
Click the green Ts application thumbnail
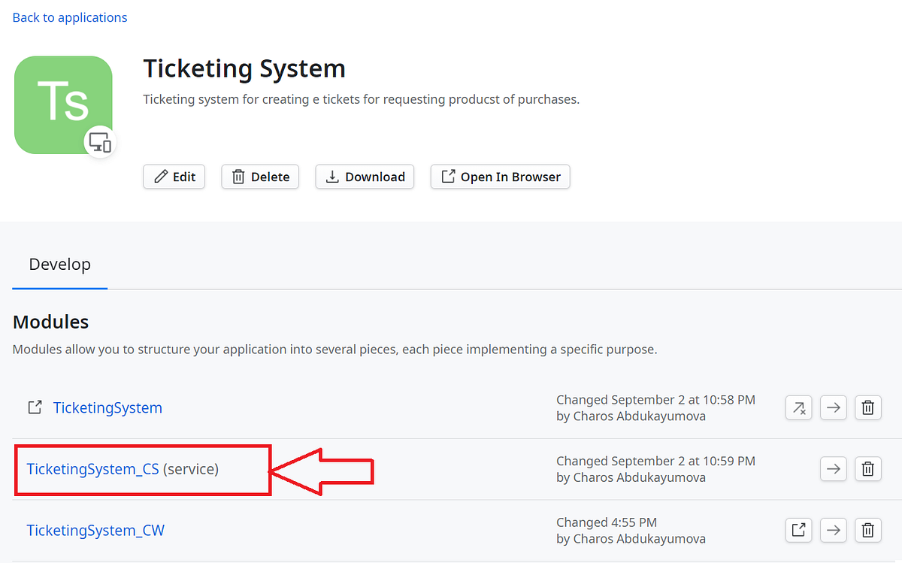coord(63,104)
